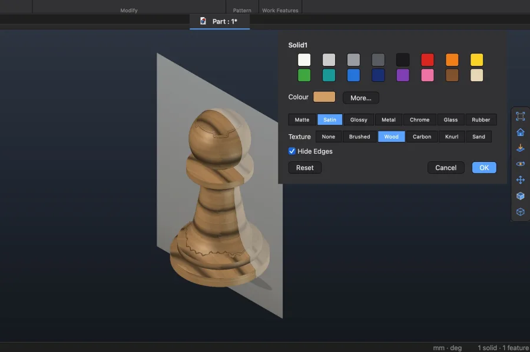
Task: Pick the cream beige colour swatch
Action: click(476, 75)
